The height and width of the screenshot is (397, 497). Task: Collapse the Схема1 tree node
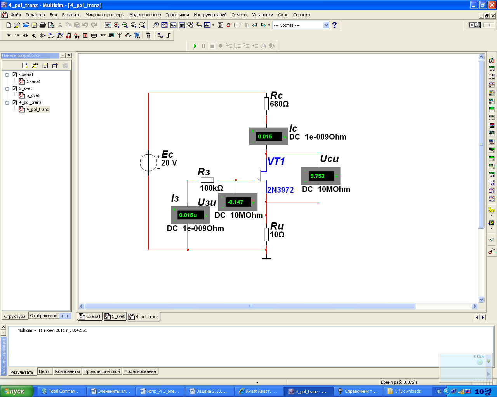pos(7,75)
